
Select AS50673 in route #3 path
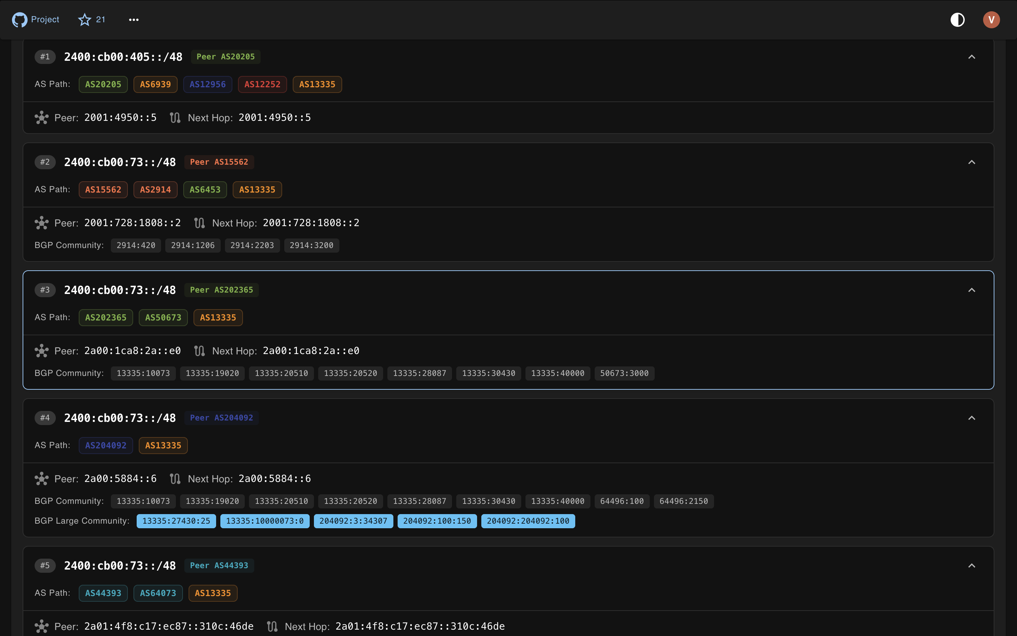point(163,318)
